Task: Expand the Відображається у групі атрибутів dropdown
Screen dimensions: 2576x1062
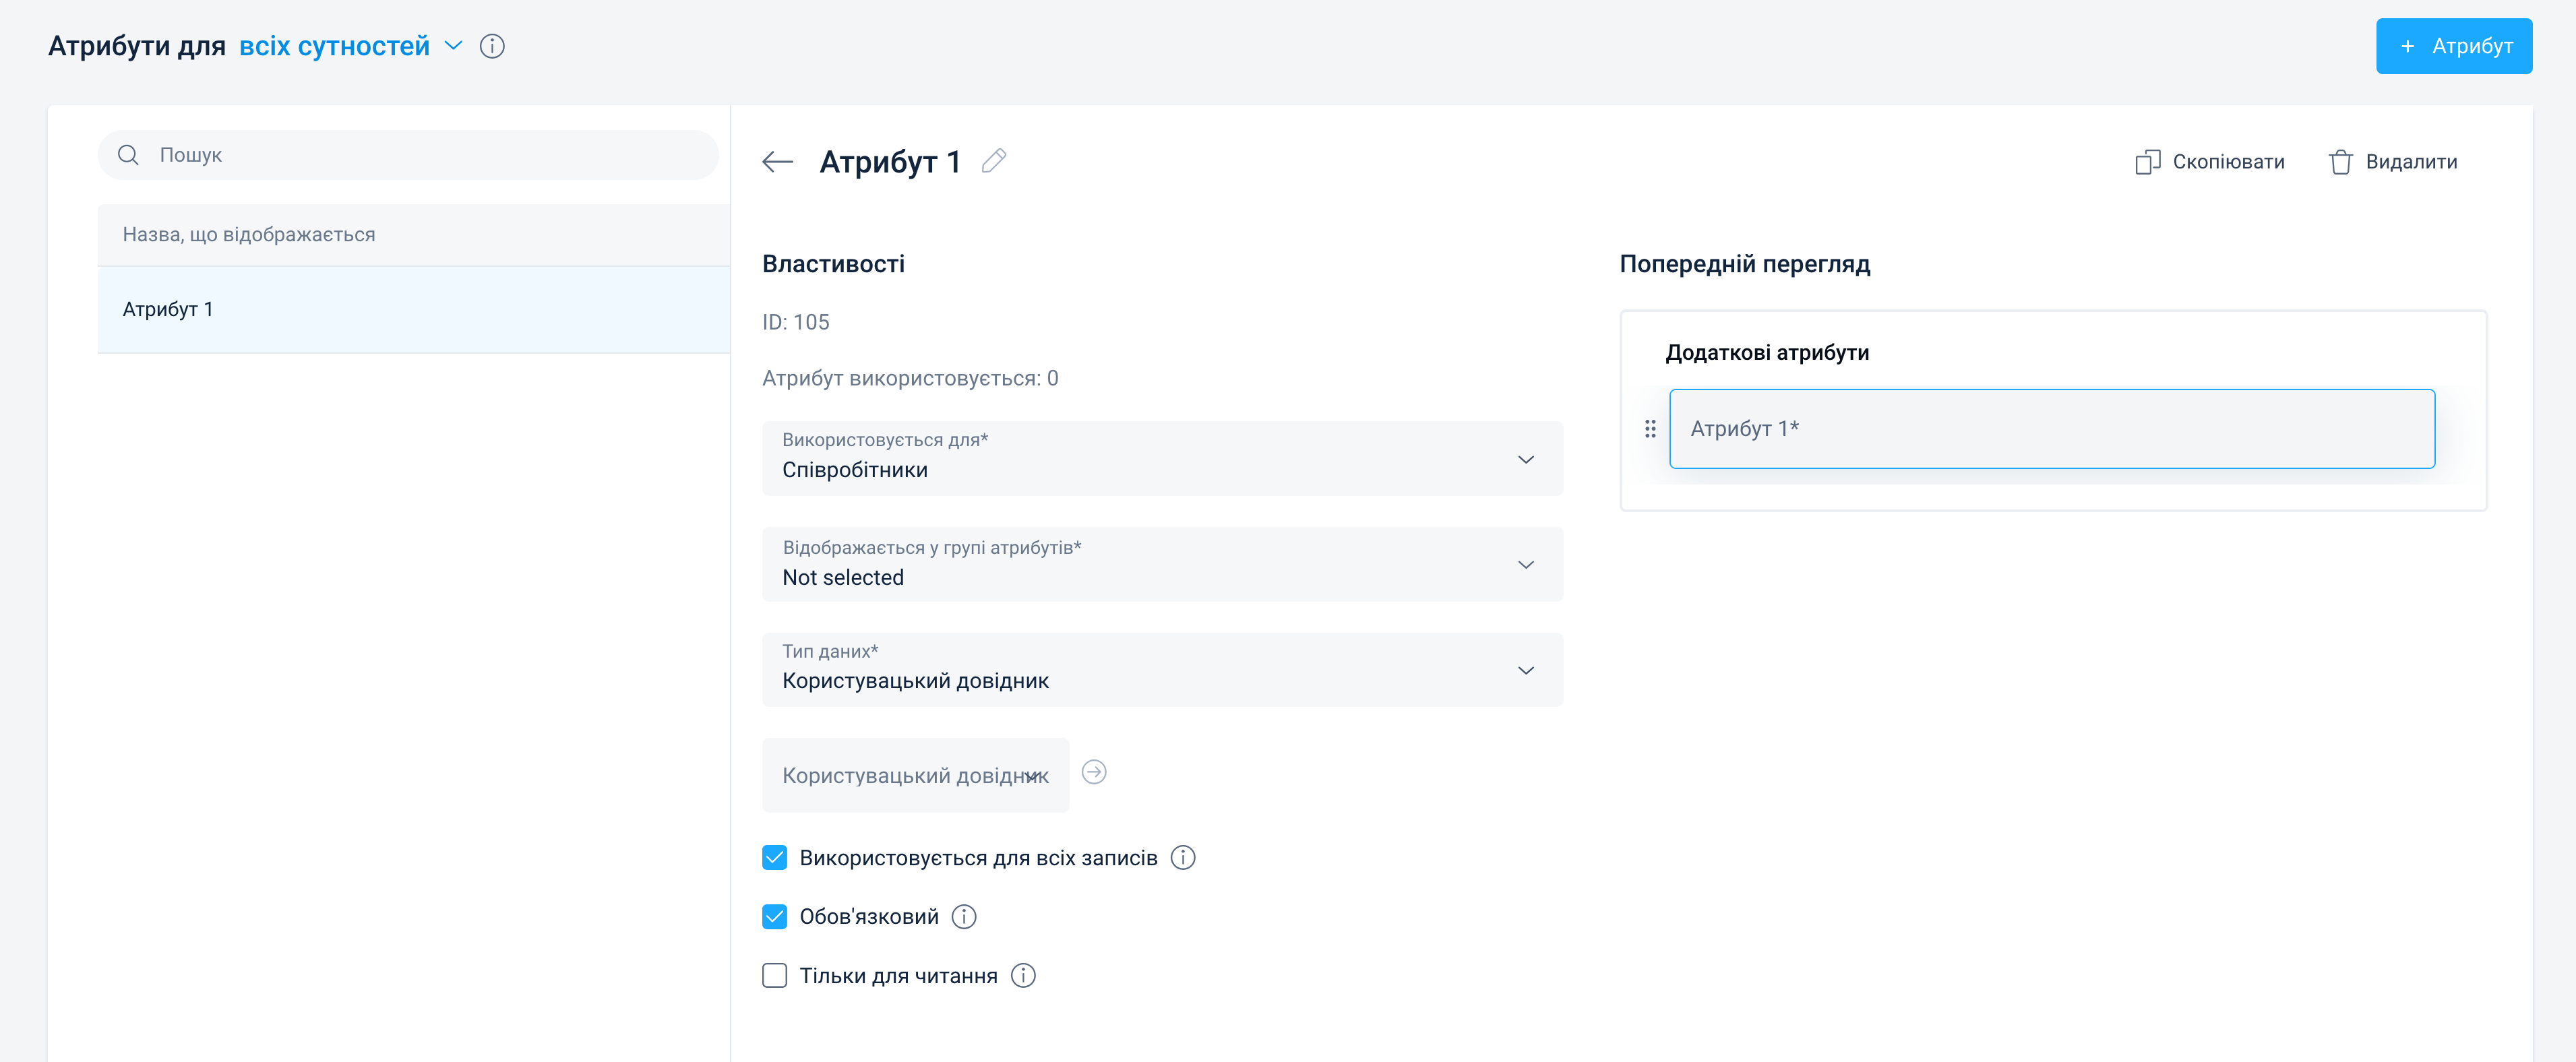Action: 1162,565
